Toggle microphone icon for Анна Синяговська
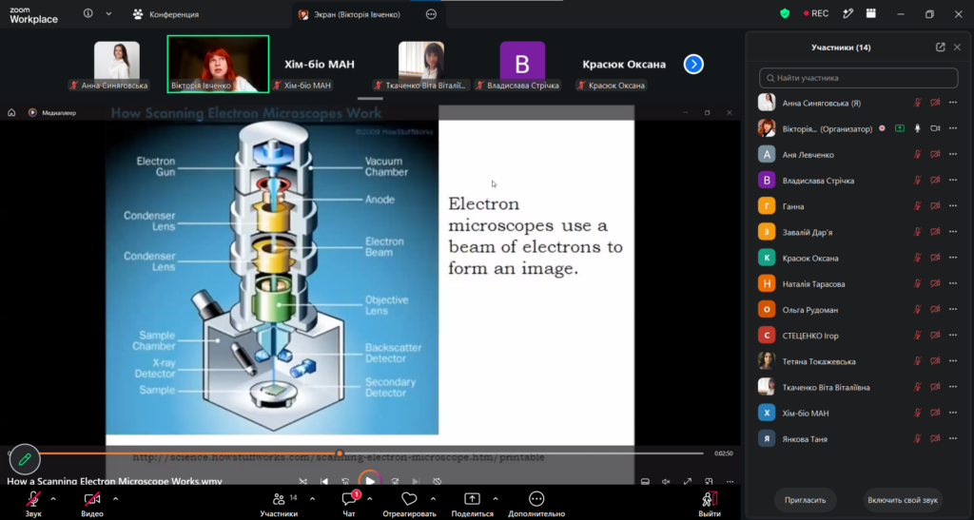This screenshot has width=974, height=520. pyautogui.click(x=918, y=103)
